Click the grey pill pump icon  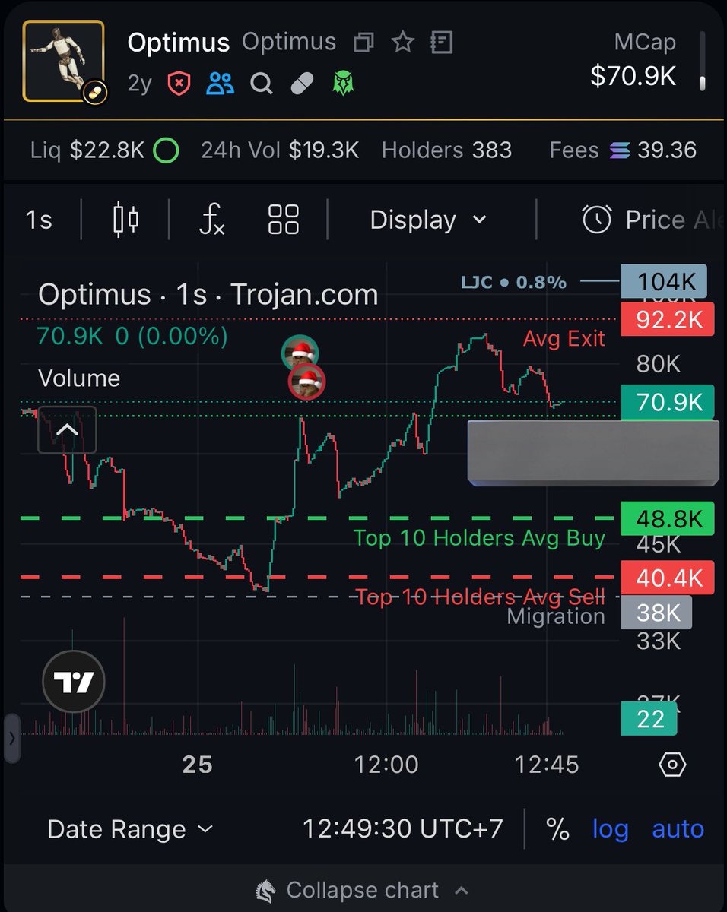(303, 83)
